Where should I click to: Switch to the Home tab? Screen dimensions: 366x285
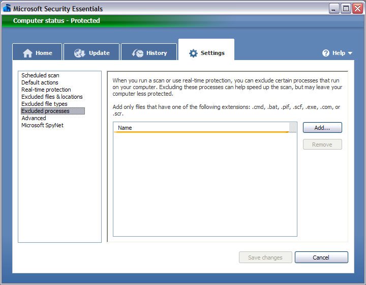pos(37,52)
